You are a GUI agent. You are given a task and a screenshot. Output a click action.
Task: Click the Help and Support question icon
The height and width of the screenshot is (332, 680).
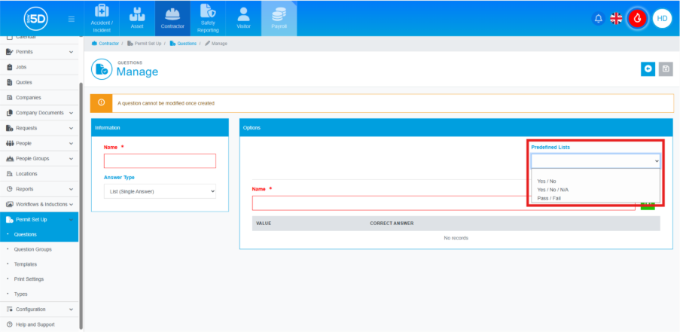coord(10,324)
